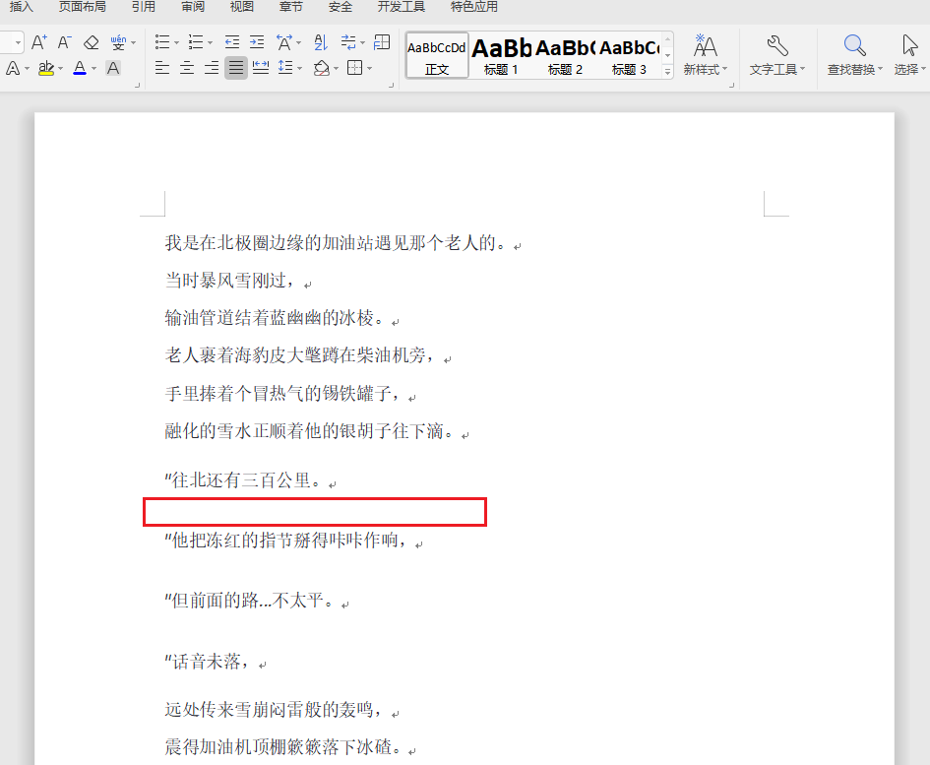Switch to the 审阅 ribbon tab

192,7
